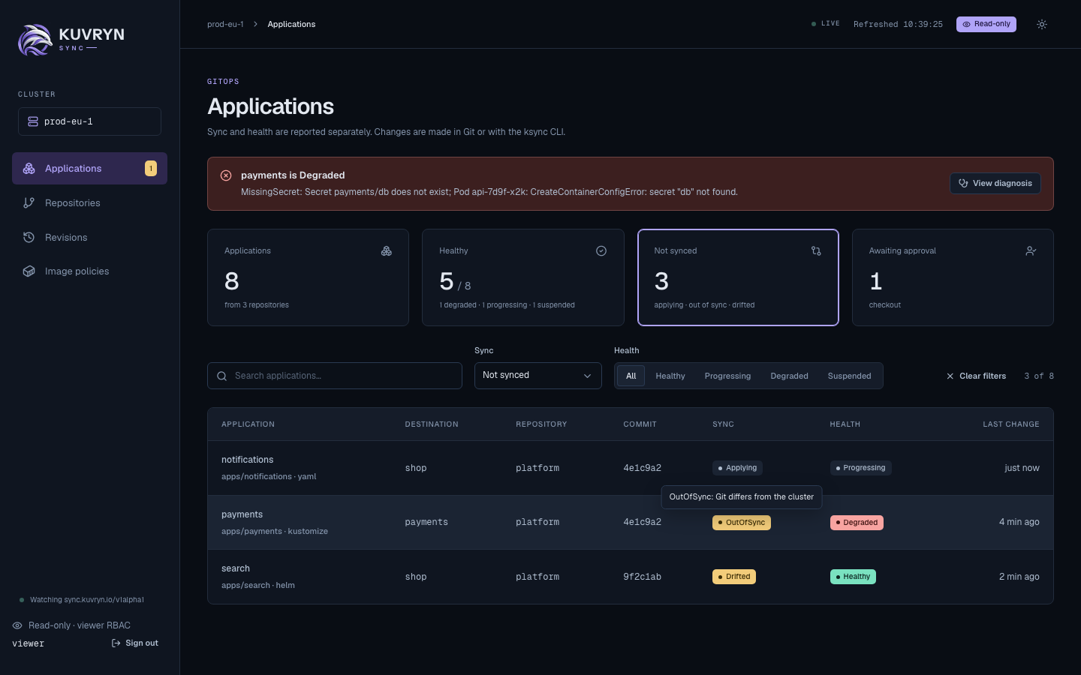
Task: Click the Read-only eye icon in sidebar
Action: (17, 625)
